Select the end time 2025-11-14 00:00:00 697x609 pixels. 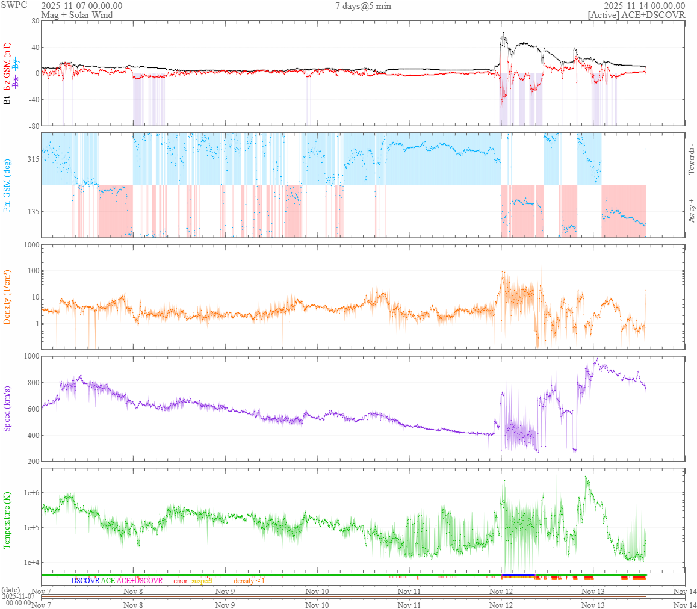[644, 6]
